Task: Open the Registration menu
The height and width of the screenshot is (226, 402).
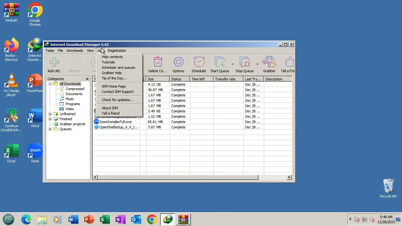Action: 117,51
